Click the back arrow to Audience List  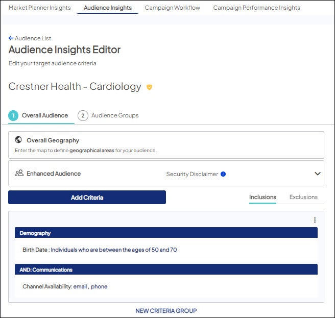coord(11,38)
